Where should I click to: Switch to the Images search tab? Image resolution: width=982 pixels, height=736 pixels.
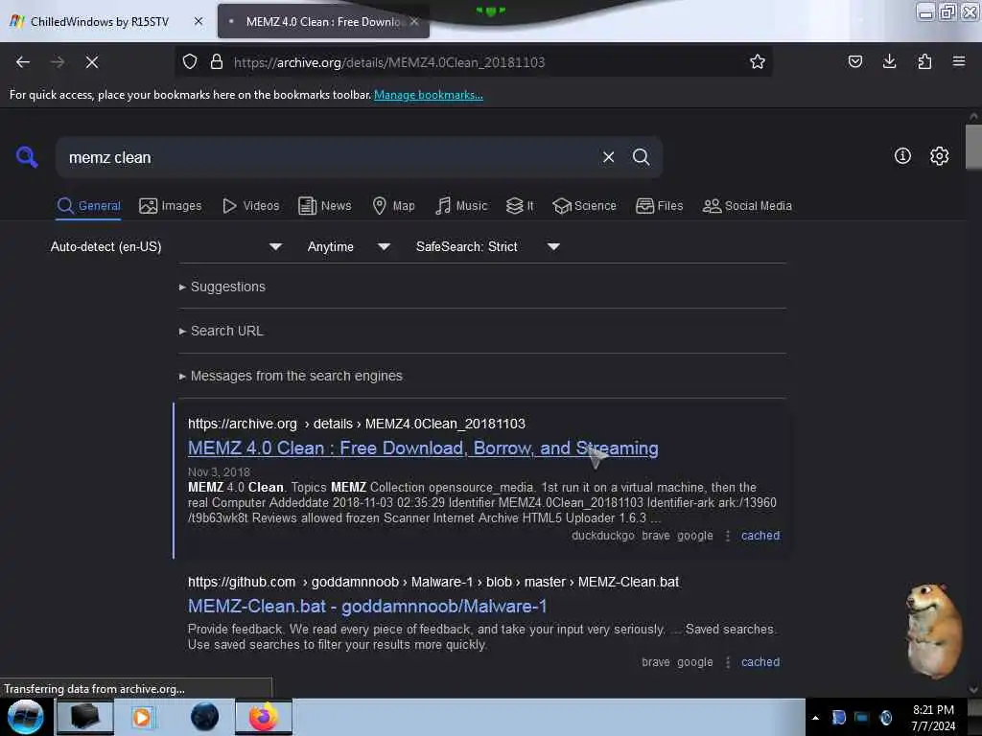point(171,206)
